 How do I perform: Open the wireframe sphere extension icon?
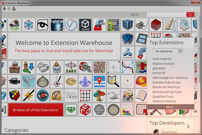point(99,110)
